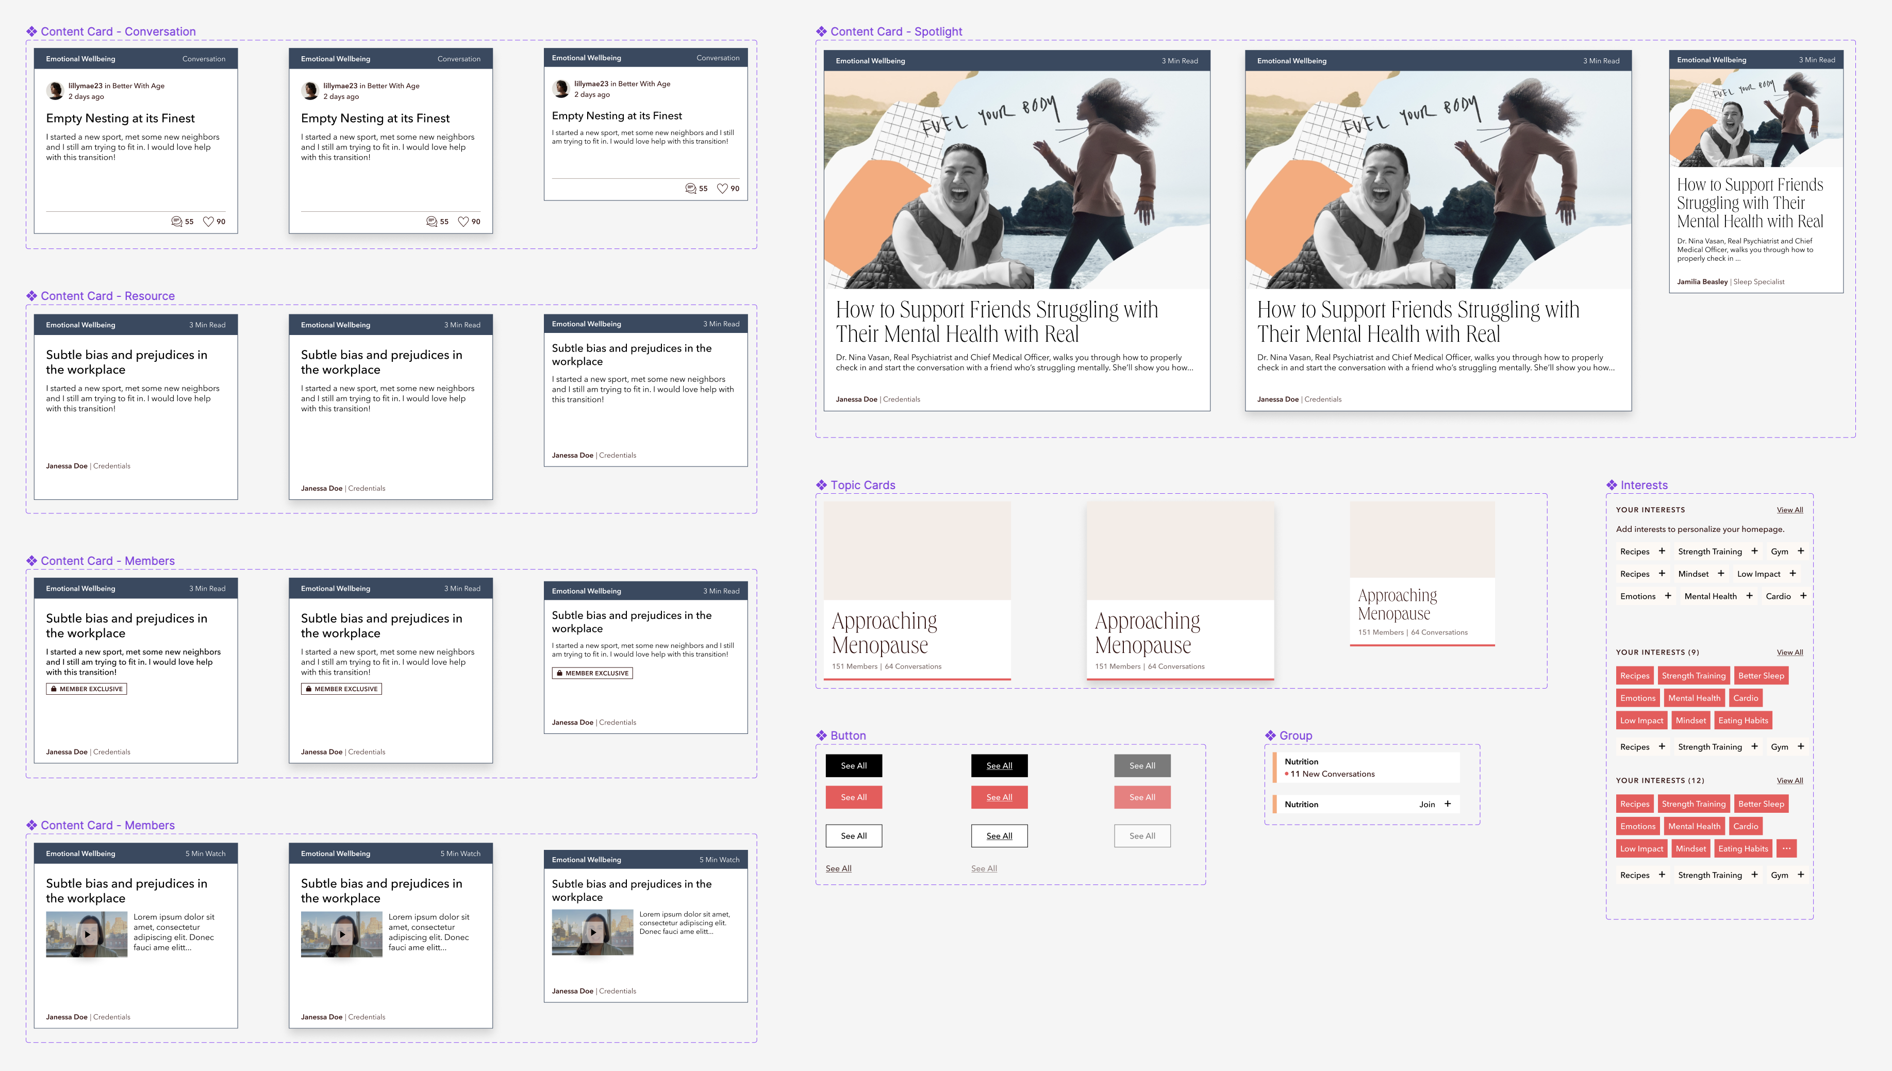Click the faded pink See All button

click(1142, 797)
